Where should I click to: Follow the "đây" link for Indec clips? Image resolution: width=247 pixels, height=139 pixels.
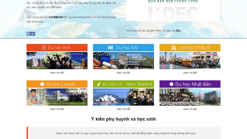(x=178, y=31)
